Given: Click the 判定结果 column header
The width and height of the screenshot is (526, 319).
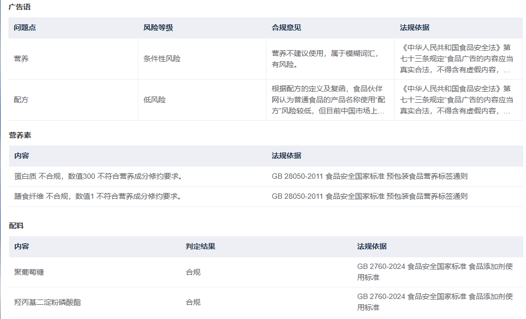Looking at the screenshot, I should 200,246.
